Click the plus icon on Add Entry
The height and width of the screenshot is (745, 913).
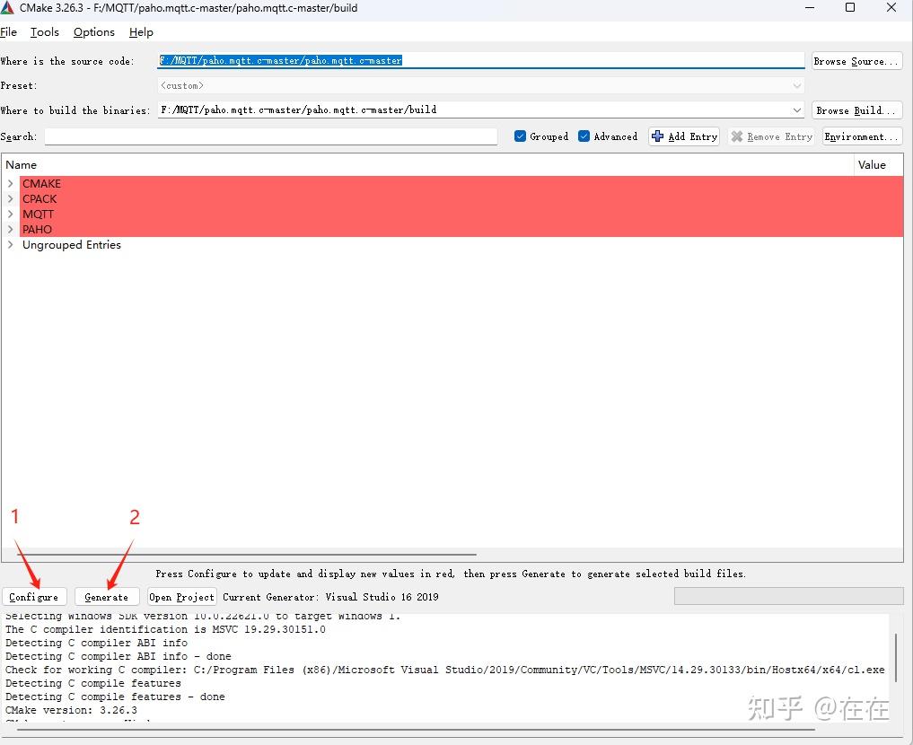click(x=657, y=136)
